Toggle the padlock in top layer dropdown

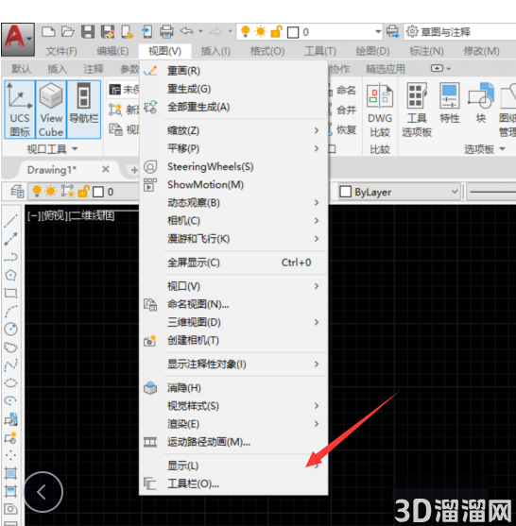click(276, 31)
